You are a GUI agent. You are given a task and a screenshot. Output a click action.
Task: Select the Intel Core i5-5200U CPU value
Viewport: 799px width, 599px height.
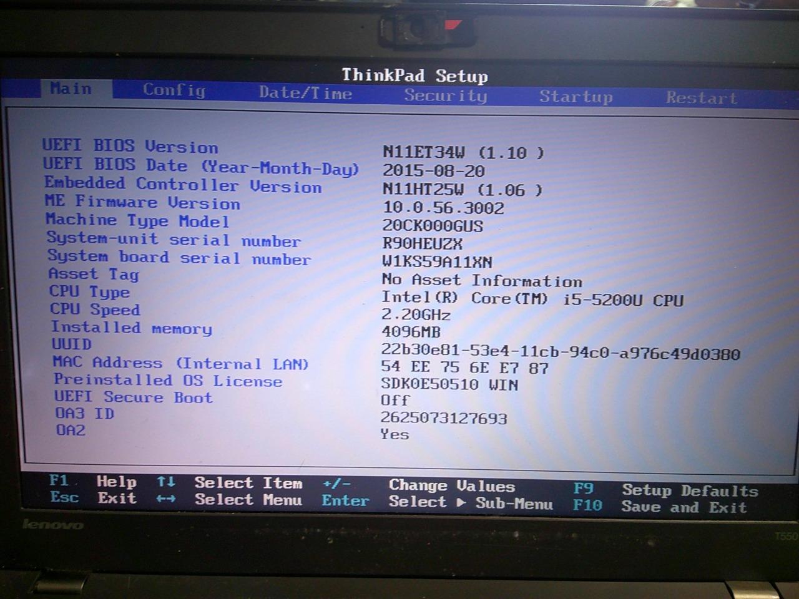point(532,299)
